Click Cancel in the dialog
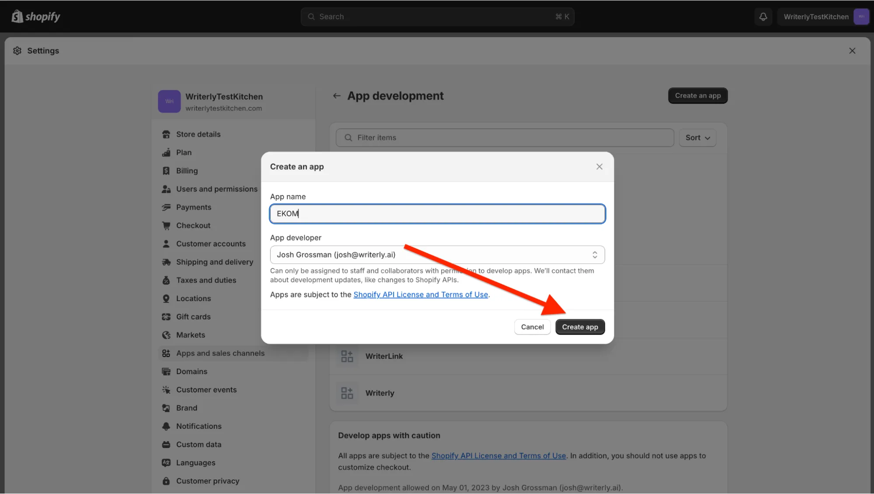 click(532, 327)
